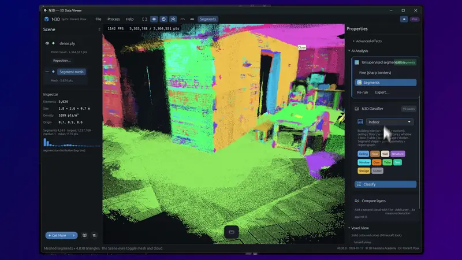Click the Export... link in segmentation panel

tap(382, 92)
